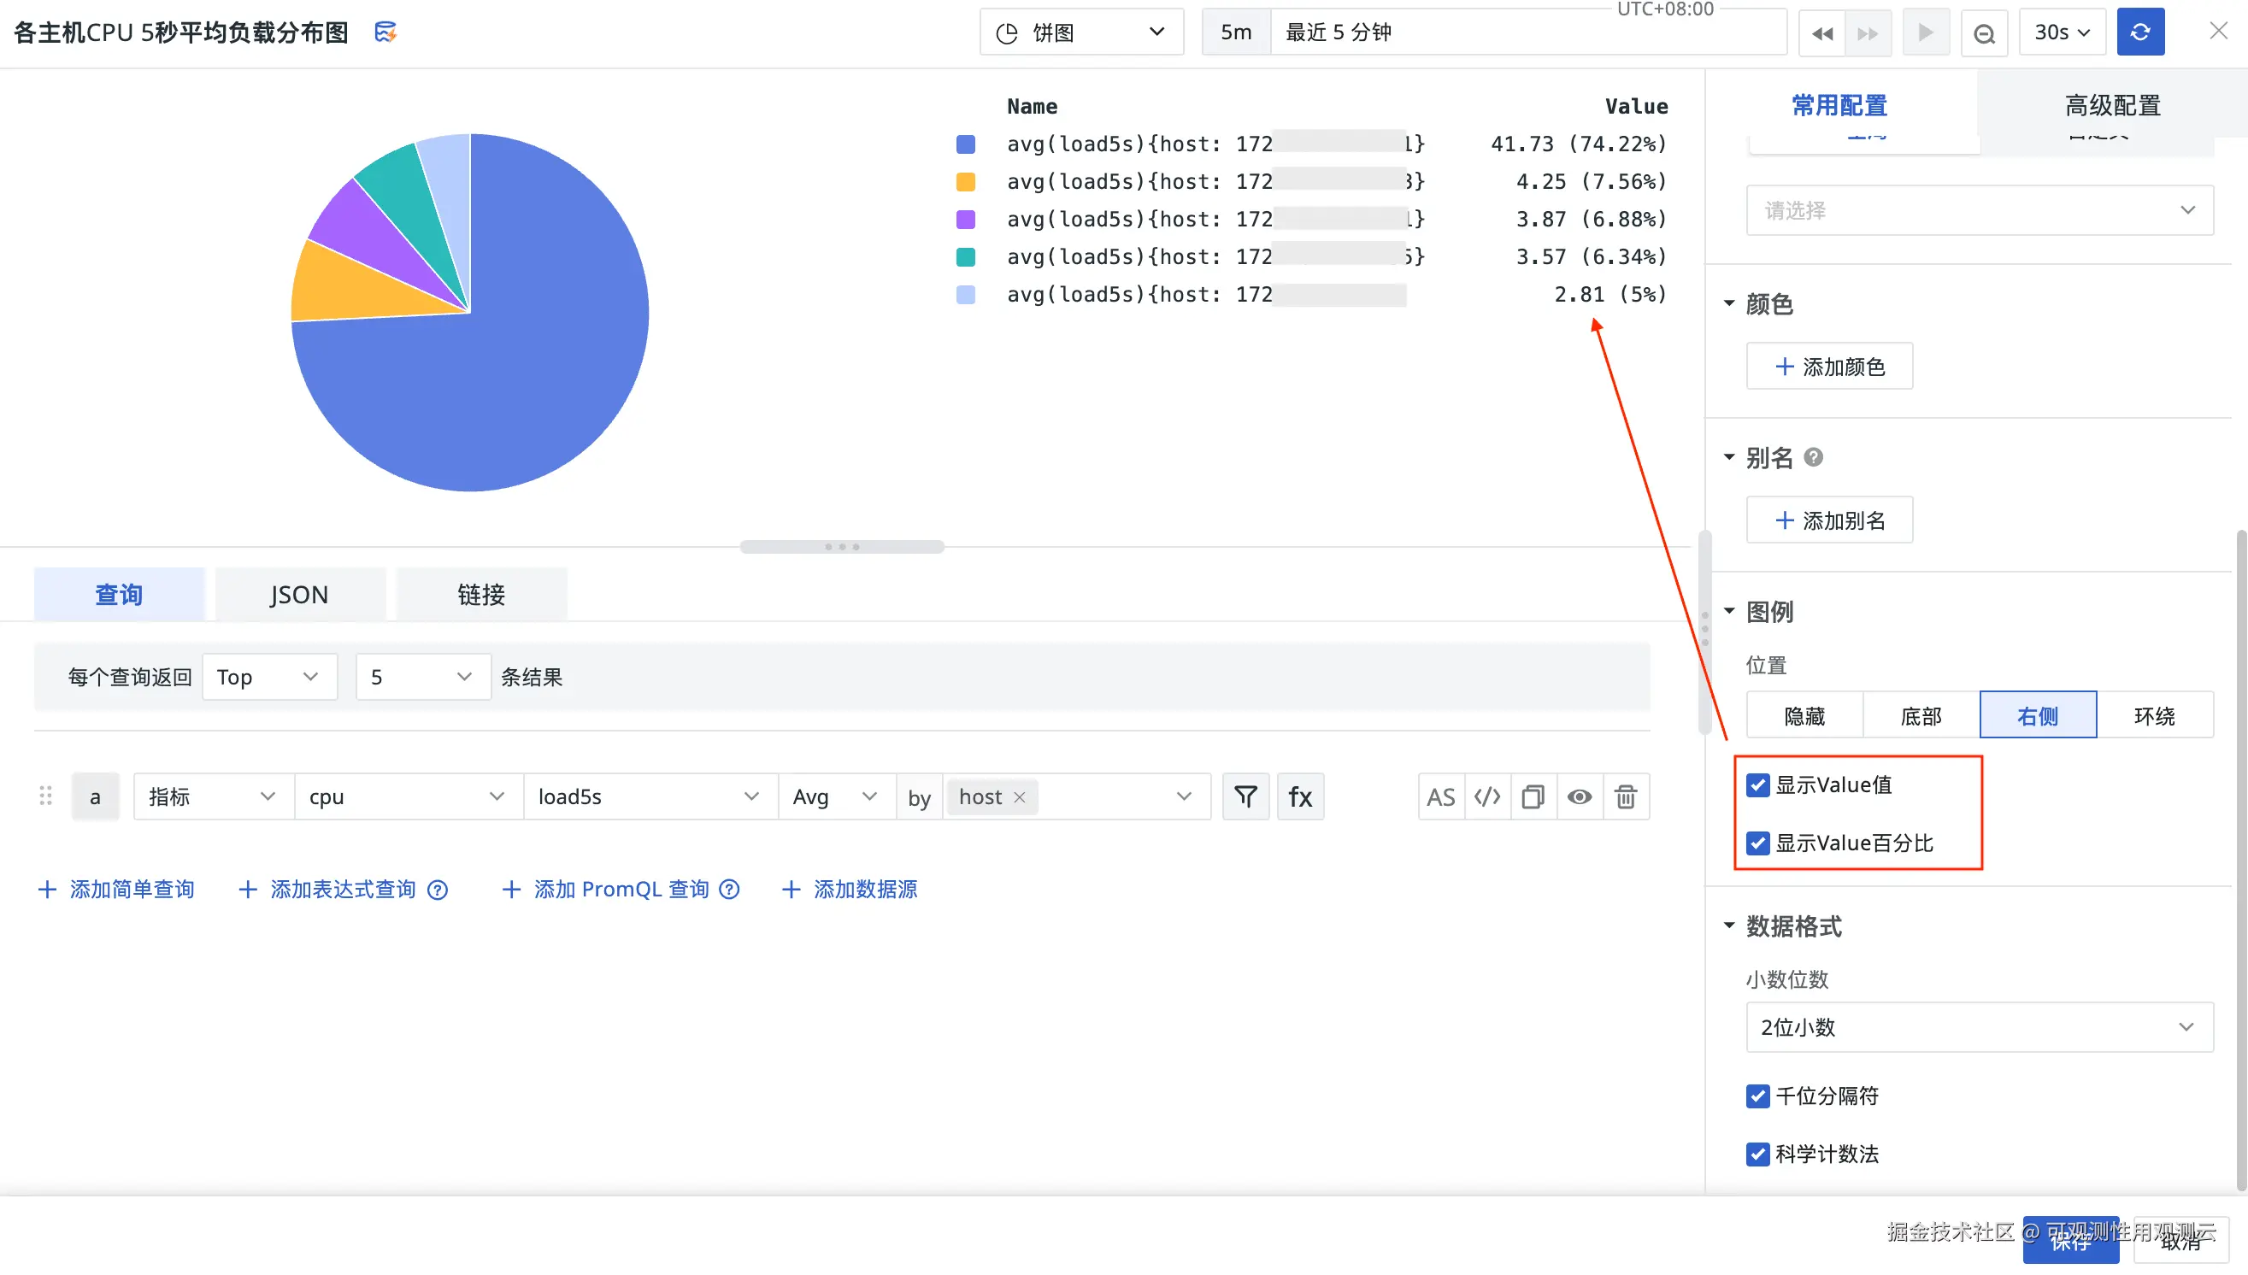Switch query to code view icon
This screenshot has height=1275, width=2248.
(x=1487, y=796)
